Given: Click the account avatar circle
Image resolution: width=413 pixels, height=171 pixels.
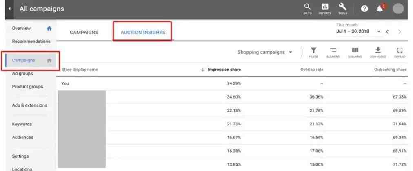Looking at the screenshot, I should [x=398, y=9].
